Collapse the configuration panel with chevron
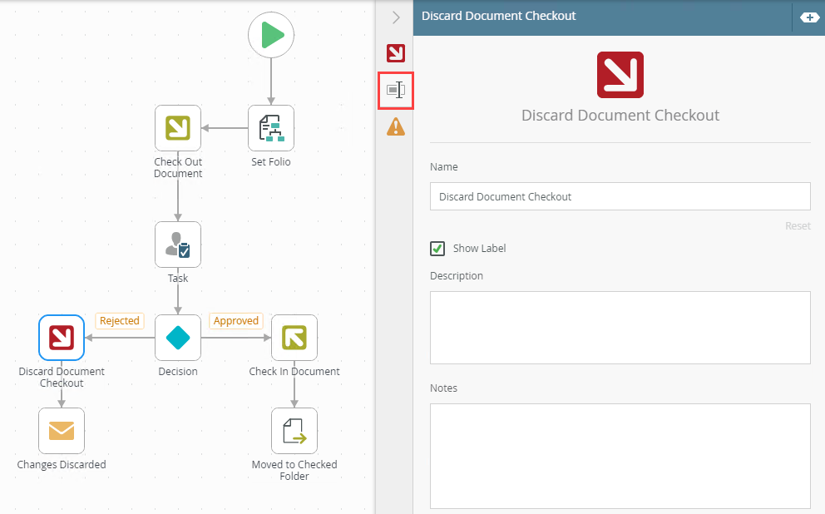 [396, 17]
